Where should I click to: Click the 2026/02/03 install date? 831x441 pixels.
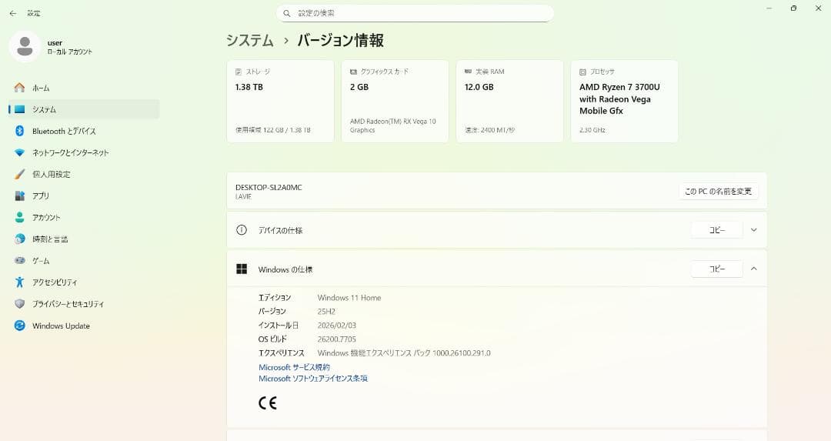(336, 326)
